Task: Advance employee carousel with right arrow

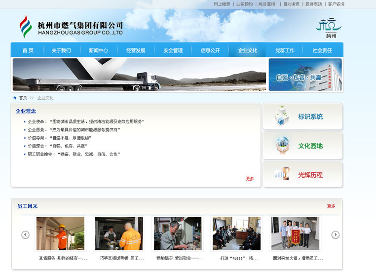Action: pos(335,235)
